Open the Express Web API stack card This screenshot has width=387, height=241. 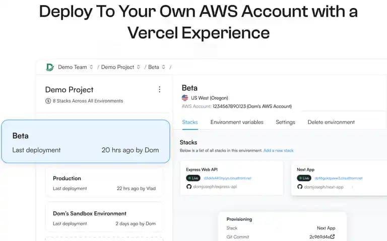tap(231, 178)
